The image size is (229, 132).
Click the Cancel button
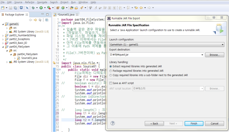214,124
